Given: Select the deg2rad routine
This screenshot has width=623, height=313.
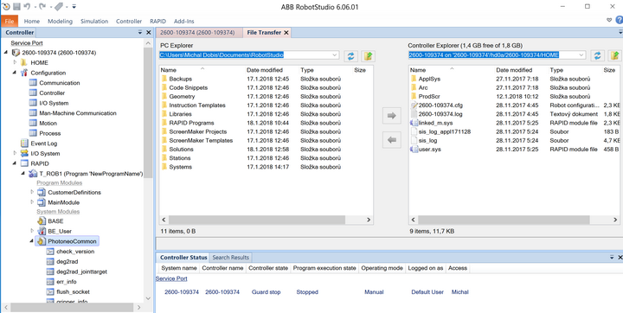Looking at the screenshot, I should click(68, 262).
